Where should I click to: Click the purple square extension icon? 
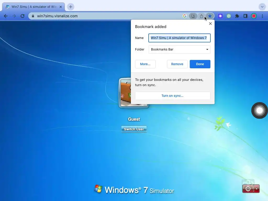click(x=220, y=16)
